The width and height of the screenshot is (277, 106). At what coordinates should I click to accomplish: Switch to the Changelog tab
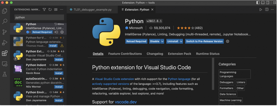pyautogui.click(x=155, y=54)
